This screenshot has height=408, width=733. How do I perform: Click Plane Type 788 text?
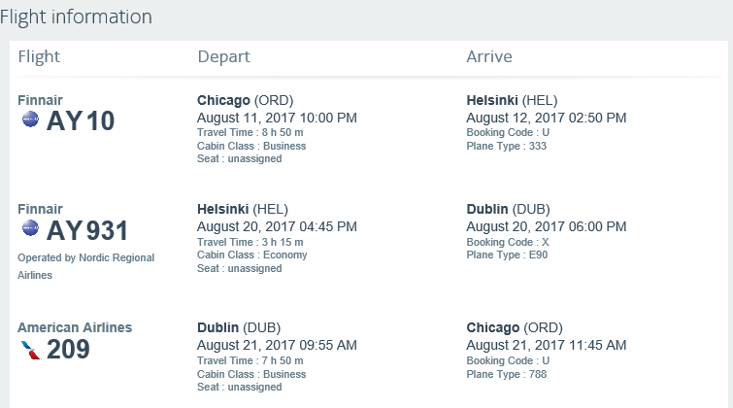tap(506, 374)
